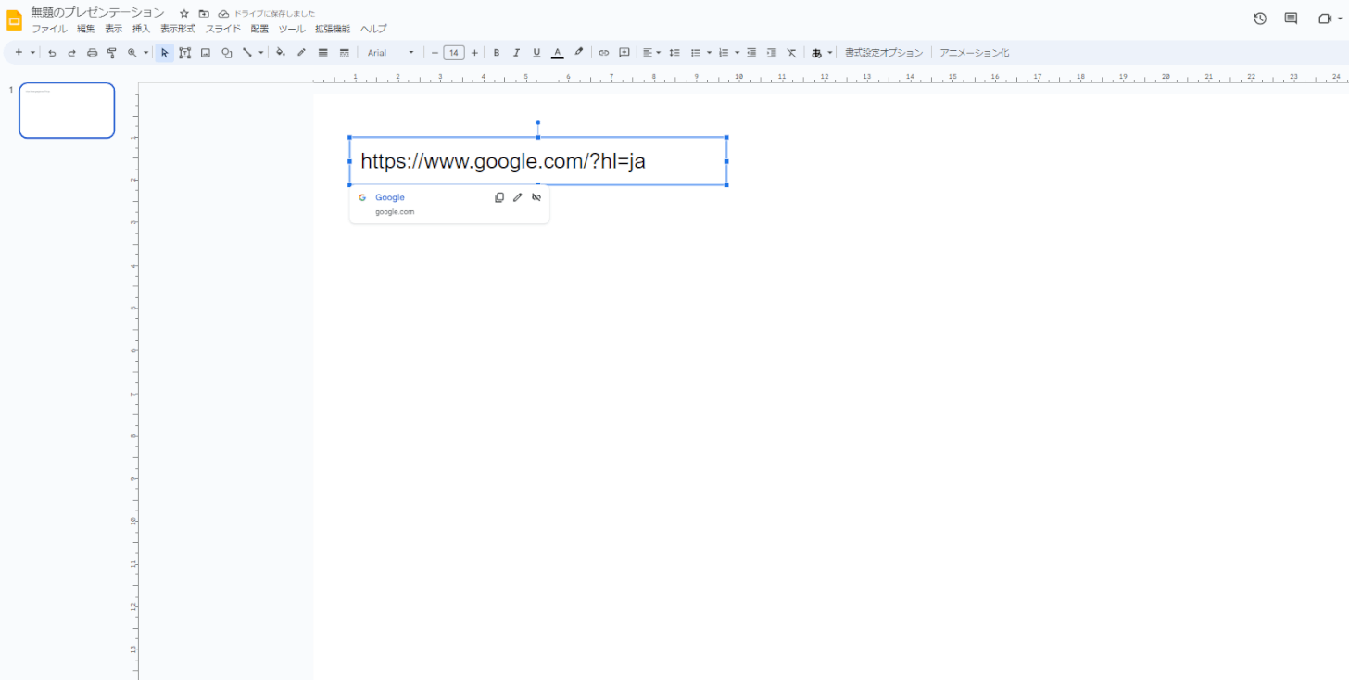Select the text box tool
1349x680 pixels.
pyautogui.click(x=185, y=53)
